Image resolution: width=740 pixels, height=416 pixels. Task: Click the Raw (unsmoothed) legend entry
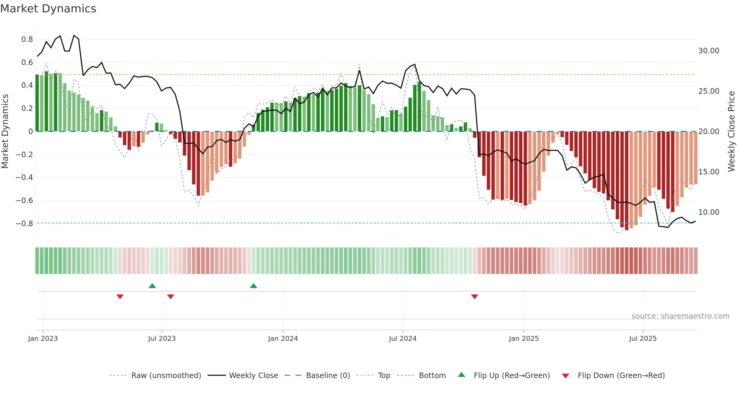(x=155, y=375)
